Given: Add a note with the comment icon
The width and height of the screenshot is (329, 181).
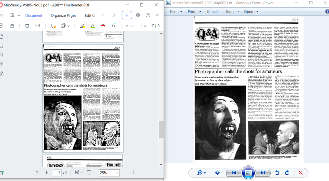Looking at the screenshot, I should [x=53, y=26].
